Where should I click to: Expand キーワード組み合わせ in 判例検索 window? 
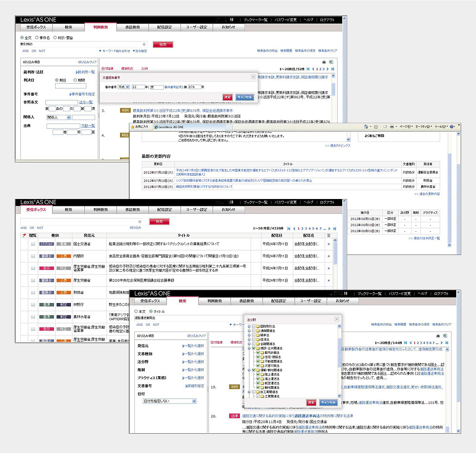(x=115, y=51)
